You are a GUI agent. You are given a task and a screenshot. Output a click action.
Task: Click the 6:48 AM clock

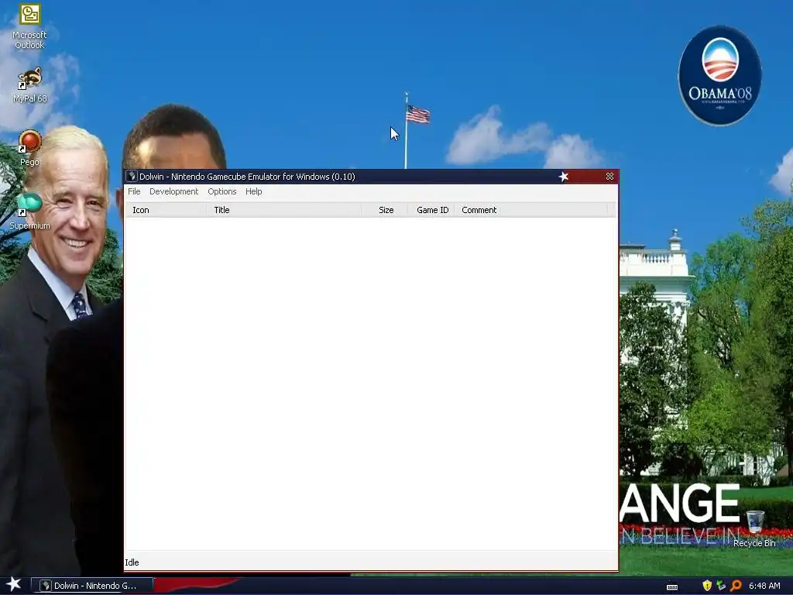[764, 586]
